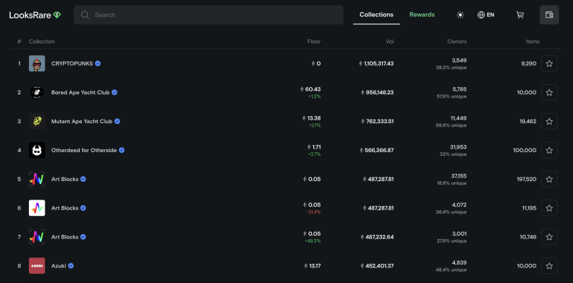
Task: Star the Mutant Ape Yacht Club collection
Action: [x=549, y=122]
